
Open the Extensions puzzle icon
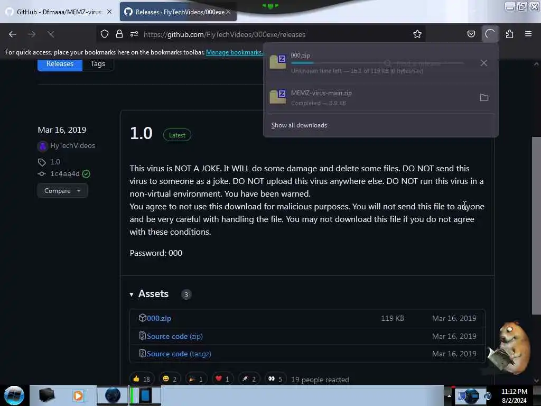click(x=510, y=34)
